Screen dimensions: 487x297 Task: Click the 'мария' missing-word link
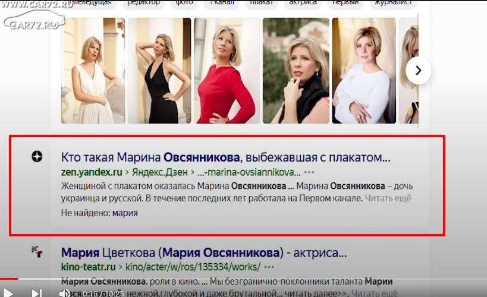(x=125, y=213)
